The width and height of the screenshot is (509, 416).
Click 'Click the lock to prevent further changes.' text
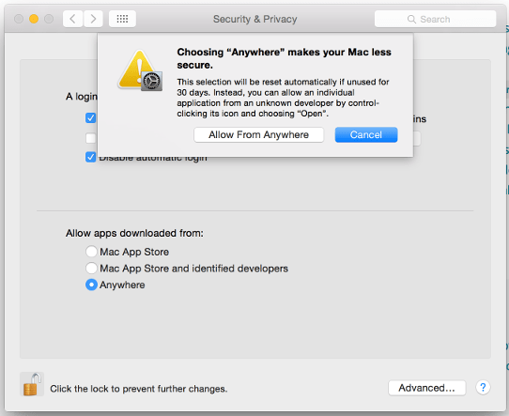[139, 389]
